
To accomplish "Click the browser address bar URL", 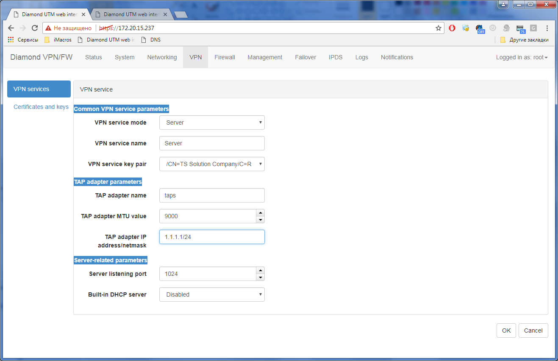I will click(127, 28).
